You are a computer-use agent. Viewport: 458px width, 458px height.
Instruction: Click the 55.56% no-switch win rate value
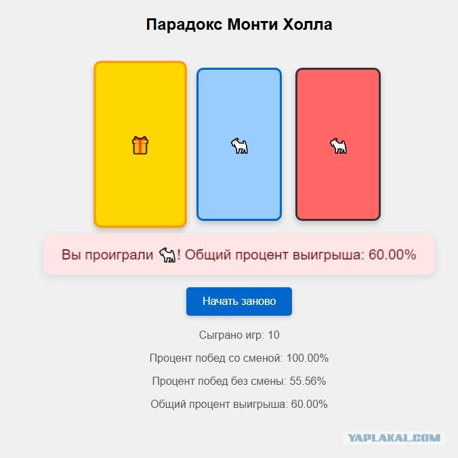[308, 381]
